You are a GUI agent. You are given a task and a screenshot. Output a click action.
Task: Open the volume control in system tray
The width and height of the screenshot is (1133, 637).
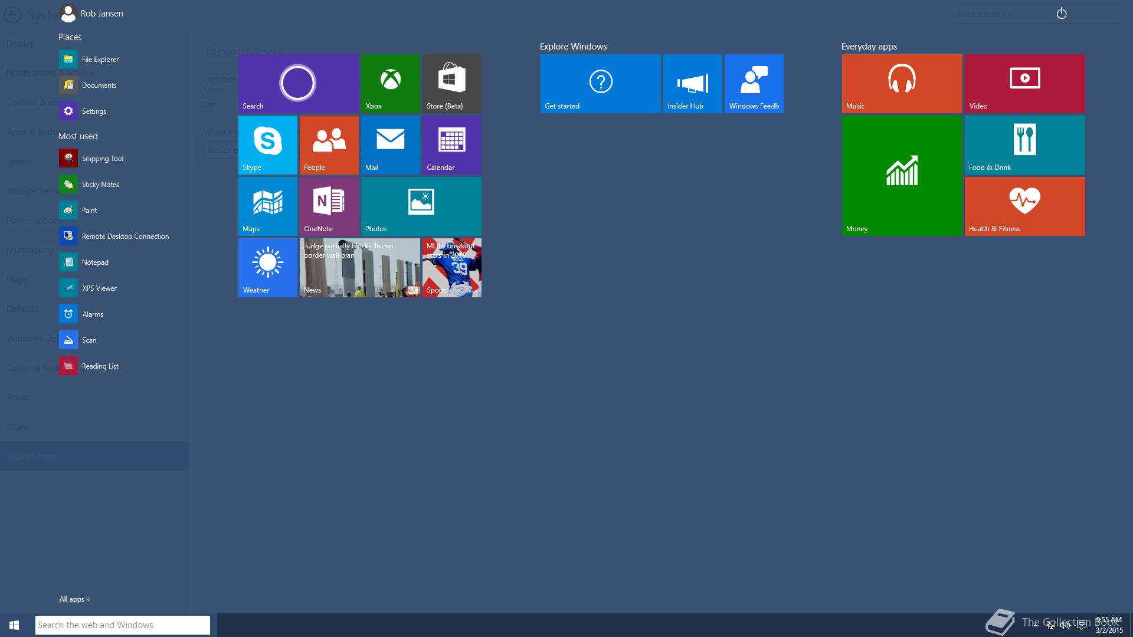pyautogui.click(x=1065, y=625)
